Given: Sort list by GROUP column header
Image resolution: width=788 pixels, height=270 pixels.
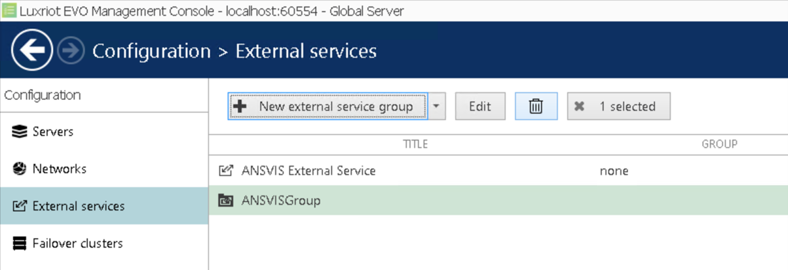Looking at the screenshot, I should (x=719, y=144).
